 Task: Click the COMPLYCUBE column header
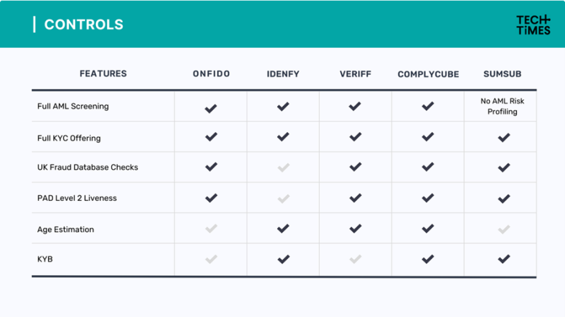coord(428,74)
